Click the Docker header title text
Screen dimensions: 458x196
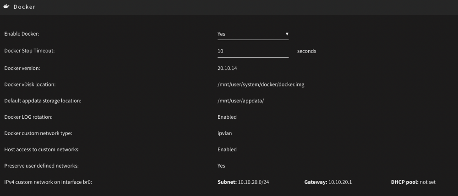25,7
